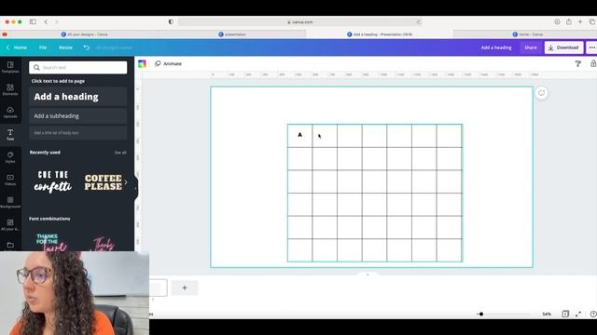The image size is (597, 335).
Task: Show the page notes chevron below canvas
Action: point(368,275)
